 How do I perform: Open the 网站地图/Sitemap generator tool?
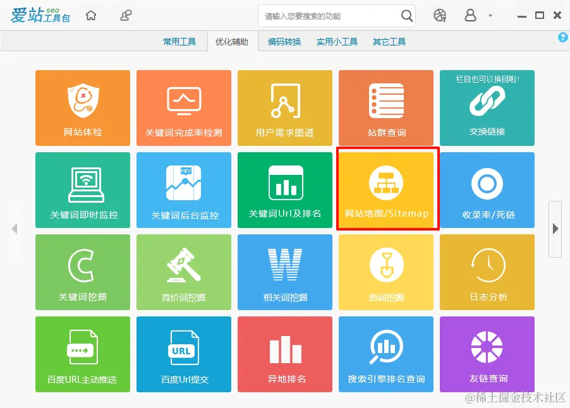(386, 189)
